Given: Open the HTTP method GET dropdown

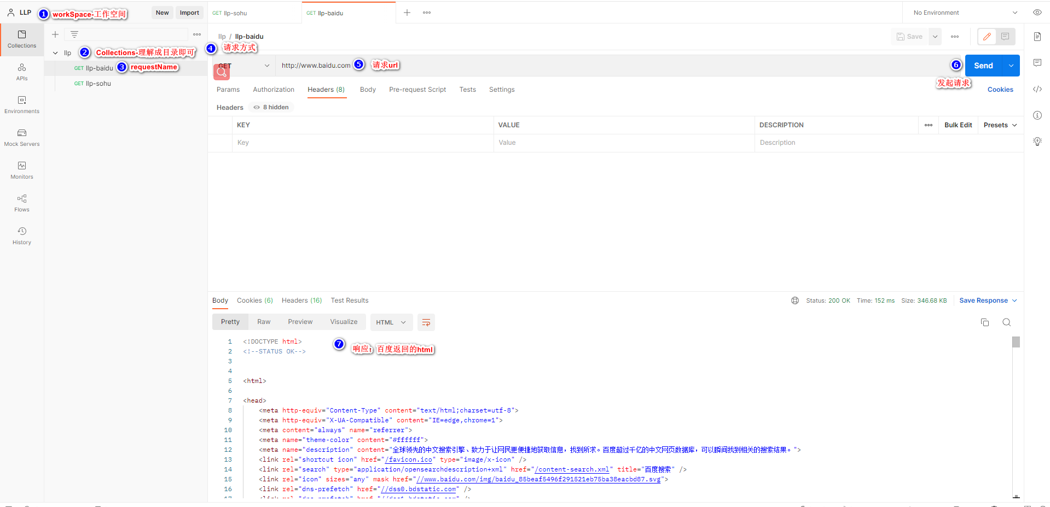Looking at the screenshot, I should pyautogui.click(x=244, y=66).
